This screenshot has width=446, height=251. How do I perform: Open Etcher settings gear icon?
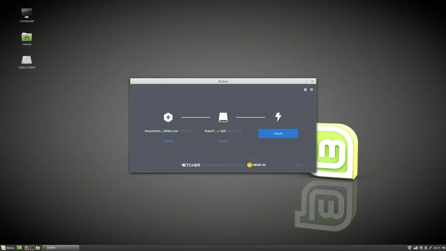[x=311, y=90]
